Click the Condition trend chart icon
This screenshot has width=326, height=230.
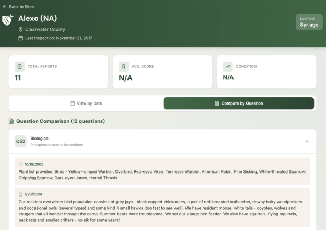pos(228,66)
